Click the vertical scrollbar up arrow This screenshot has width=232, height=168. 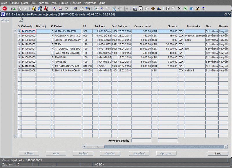click(15, 31)
